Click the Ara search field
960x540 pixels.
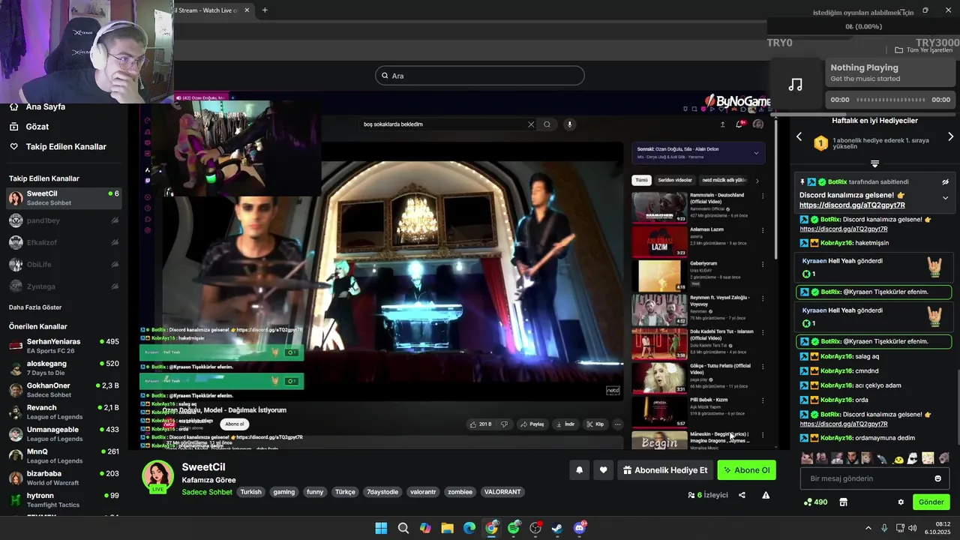480,76
